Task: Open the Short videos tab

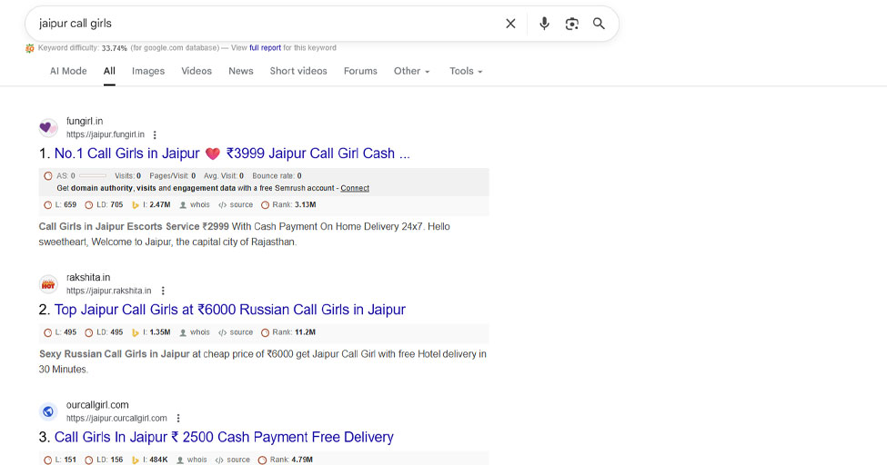Action: 298,71
